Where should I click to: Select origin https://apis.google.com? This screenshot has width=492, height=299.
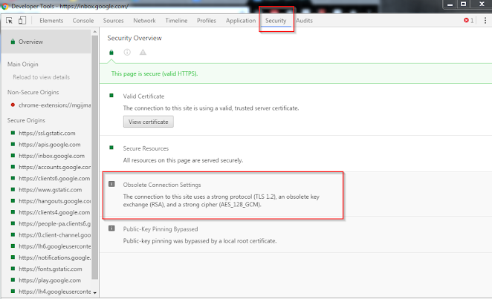point(50,145)
